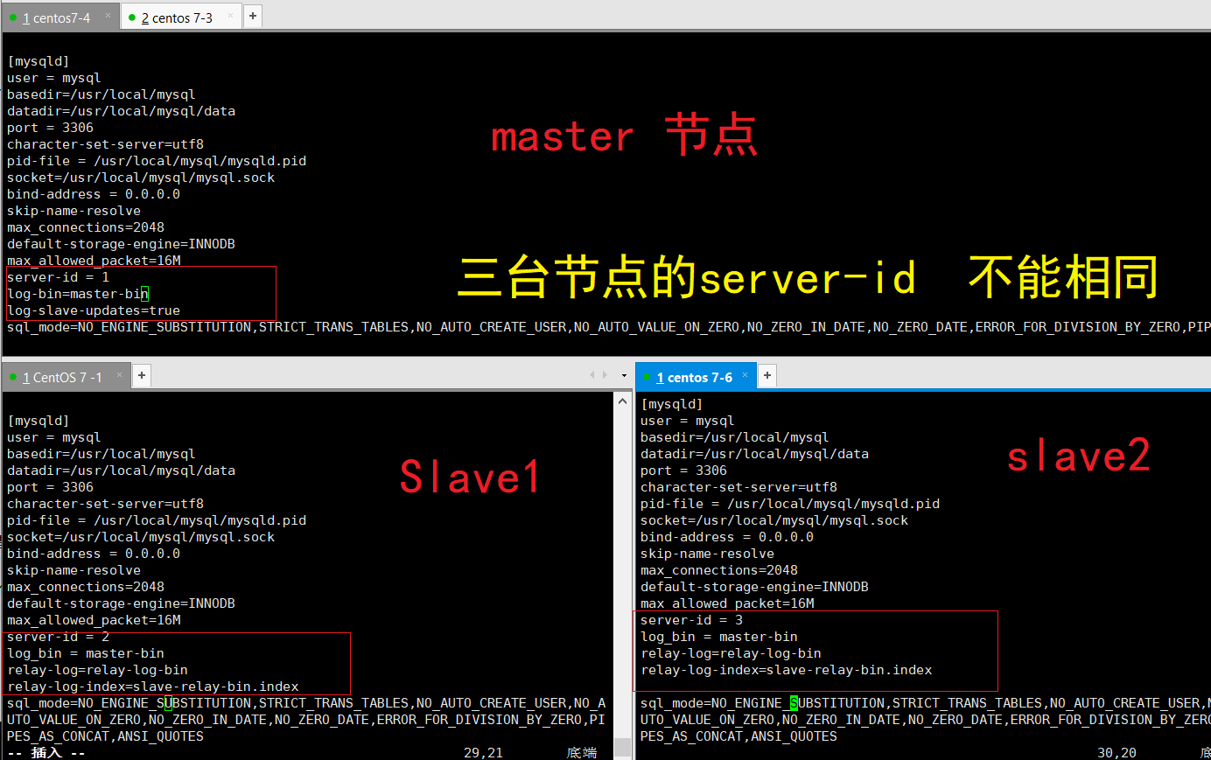
Task: Click the "-- 插入 --" insert mode indicator
Action: pyautogui.click(x=46, y=752)
